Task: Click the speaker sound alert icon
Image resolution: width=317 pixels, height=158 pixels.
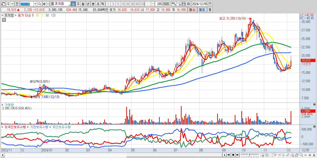Action: click(x=44, y=4)
